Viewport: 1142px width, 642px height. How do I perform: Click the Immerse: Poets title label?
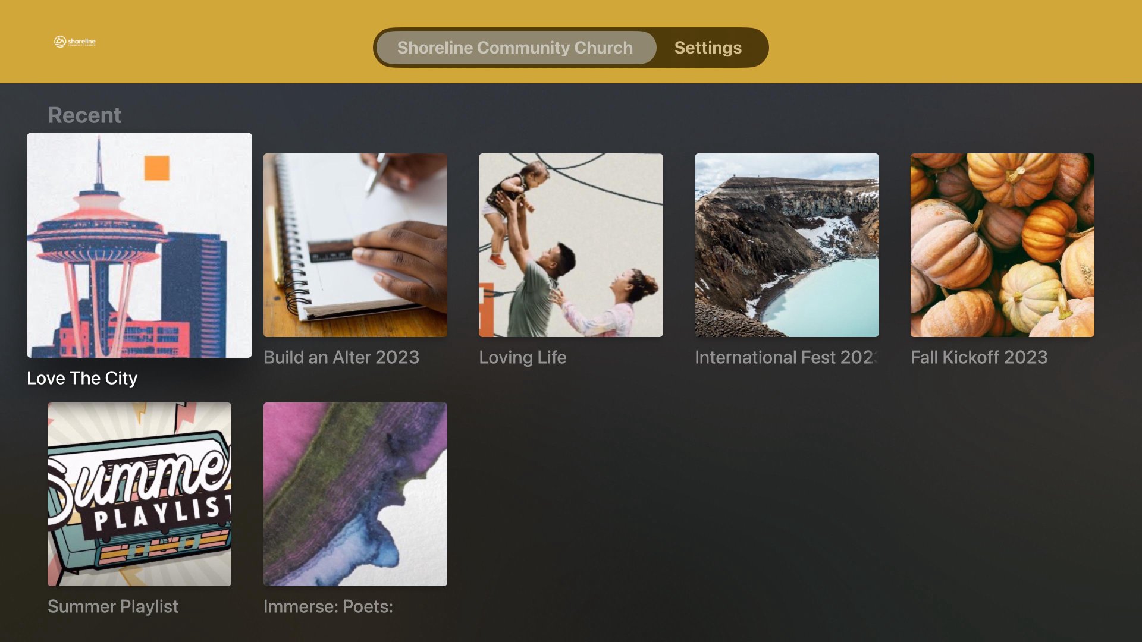point(328,606)
